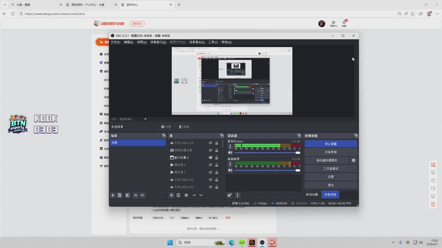
Task: Click 启动虚拟摄像机 button
Action: (x=327, y=160)
